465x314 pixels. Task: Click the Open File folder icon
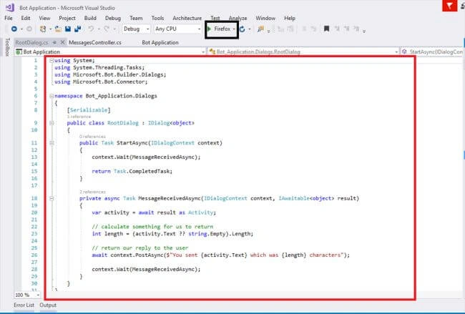[x=58, y=29]
